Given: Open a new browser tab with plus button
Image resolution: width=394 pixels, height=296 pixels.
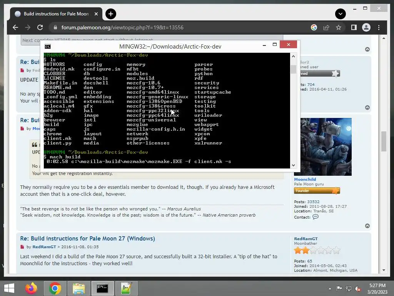Looking at the screenshot, I should pos(111,14).
